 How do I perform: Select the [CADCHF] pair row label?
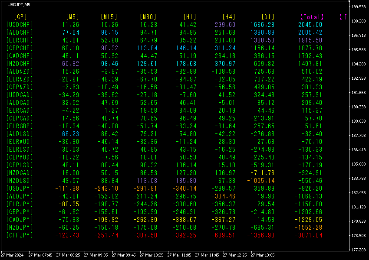pyautogui.click(x=20, y=56)
